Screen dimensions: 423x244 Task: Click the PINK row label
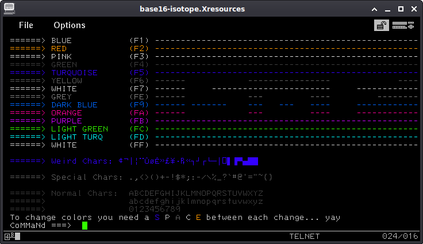click(x=61, y=57)
